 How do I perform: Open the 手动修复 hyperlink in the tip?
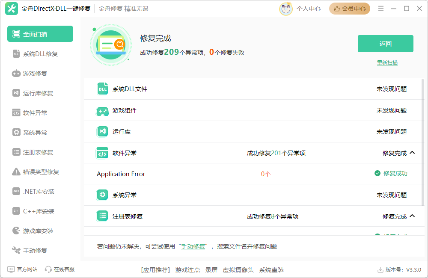point(193,246)
